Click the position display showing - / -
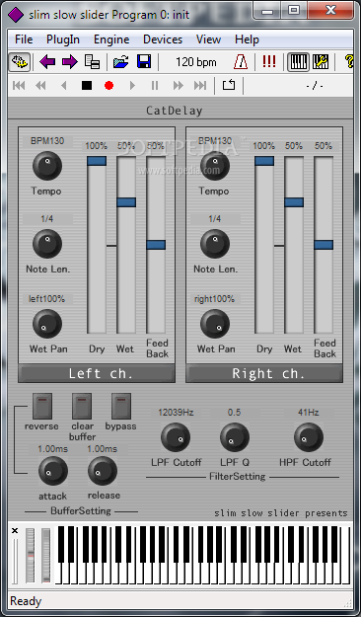This screenshot has height=617, width=361. point(315,85)
